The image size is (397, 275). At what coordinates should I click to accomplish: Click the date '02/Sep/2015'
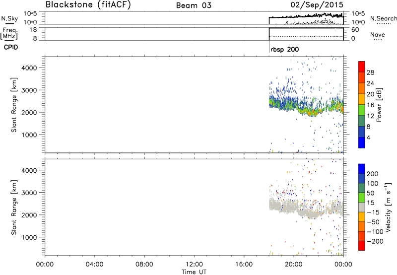click(x=317, y=4)
